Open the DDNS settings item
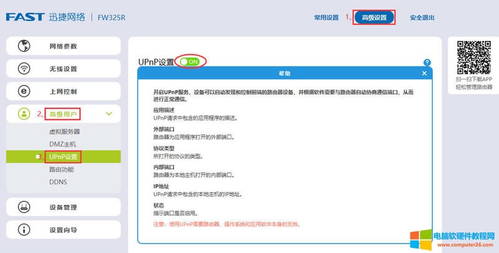This screenshot has width=499, height=253. (58, 182)
